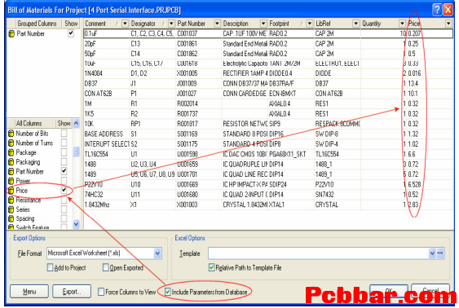Open the Quantity column filter dropdown

click(402, 24)
